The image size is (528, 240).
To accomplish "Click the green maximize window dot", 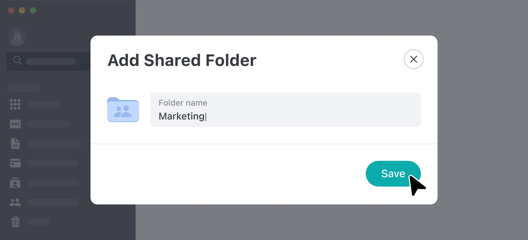I will pos(33,10).
